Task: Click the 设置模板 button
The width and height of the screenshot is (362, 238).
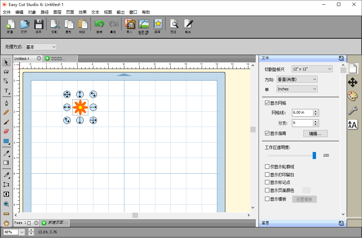Action: (x=304, y=199)
